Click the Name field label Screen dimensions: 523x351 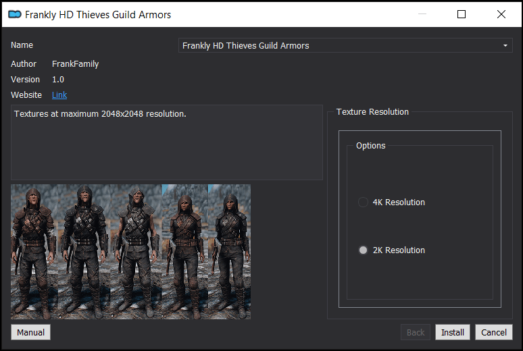click(x=22, y=45)
